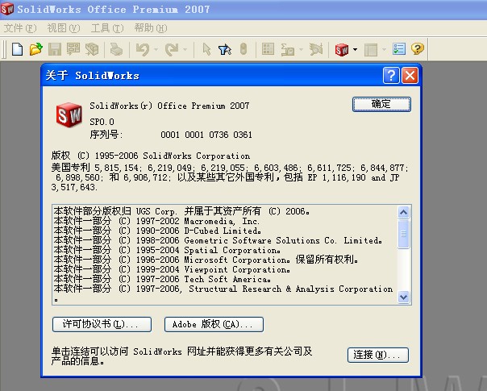Open a file with the yellow folder icon
The width and height of the screenshot is (487, 391).
point(36,49)
